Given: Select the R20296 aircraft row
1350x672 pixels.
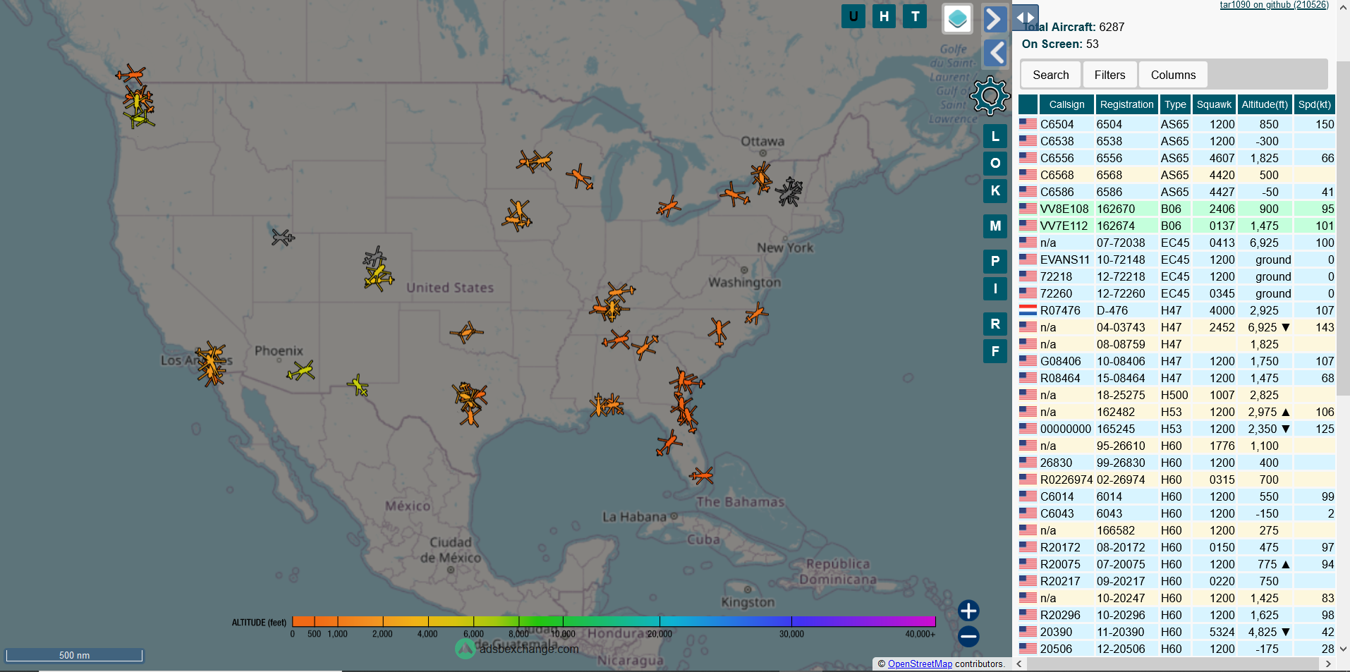Looking at the screenshot, I should (x=1176, y=615).
